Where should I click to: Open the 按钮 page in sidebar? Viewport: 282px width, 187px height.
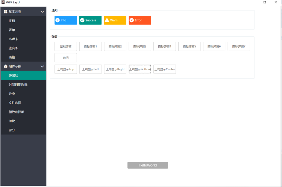click(23, 21)
